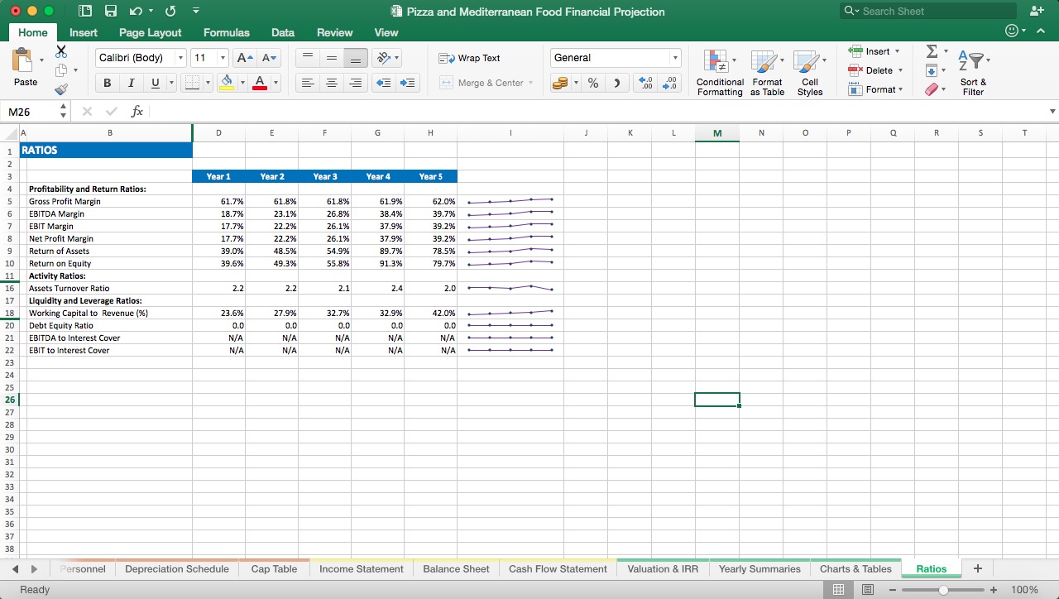Cut selection with the scissors icon
Image resolution: width=1059 pixels, height=599 pixels.
pyautogui.click(x=61, y=51)
